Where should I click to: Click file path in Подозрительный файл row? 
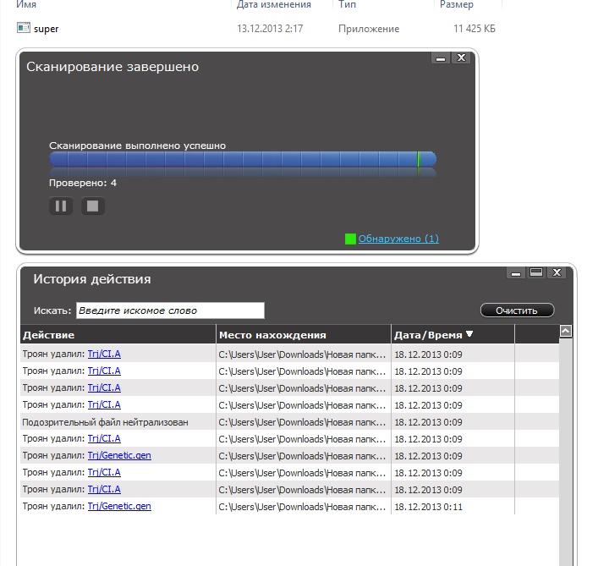302,422
